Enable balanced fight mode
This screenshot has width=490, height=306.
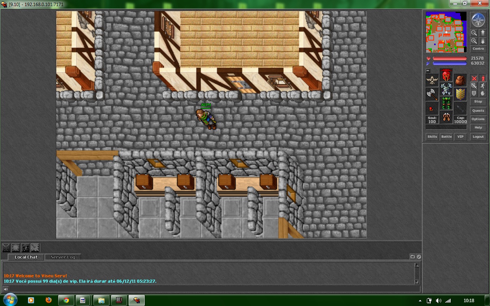(474, 86)
